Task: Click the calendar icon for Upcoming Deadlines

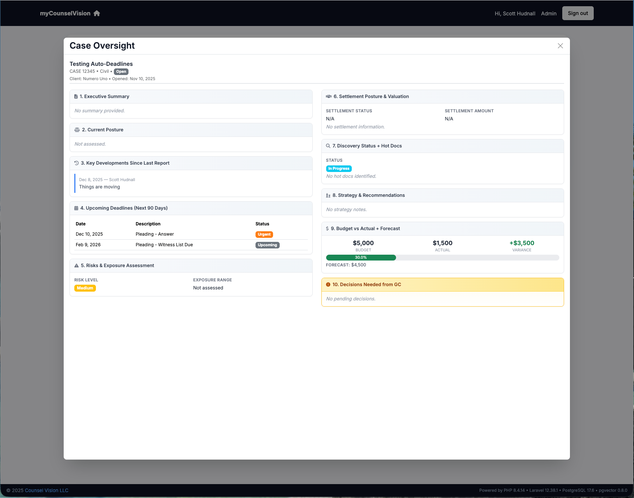Action: (x=76, y=208)
